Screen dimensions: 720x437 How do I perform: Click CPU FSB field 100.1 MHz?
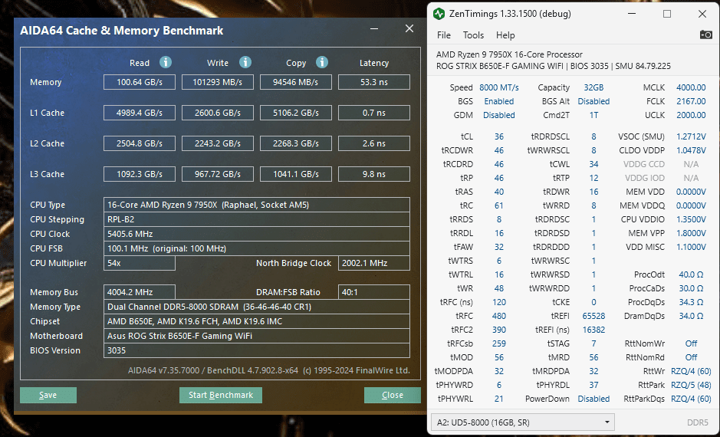[x=257, y=248]
